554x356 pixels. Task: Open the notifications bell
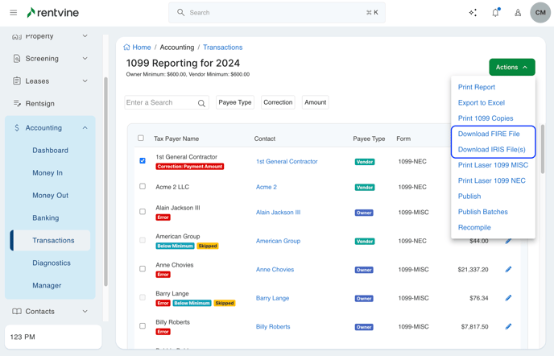click(x=495, y=13)
